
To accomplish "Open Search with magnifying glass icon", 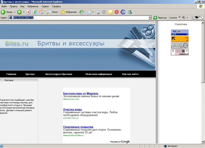I will [x=49, y=12].
